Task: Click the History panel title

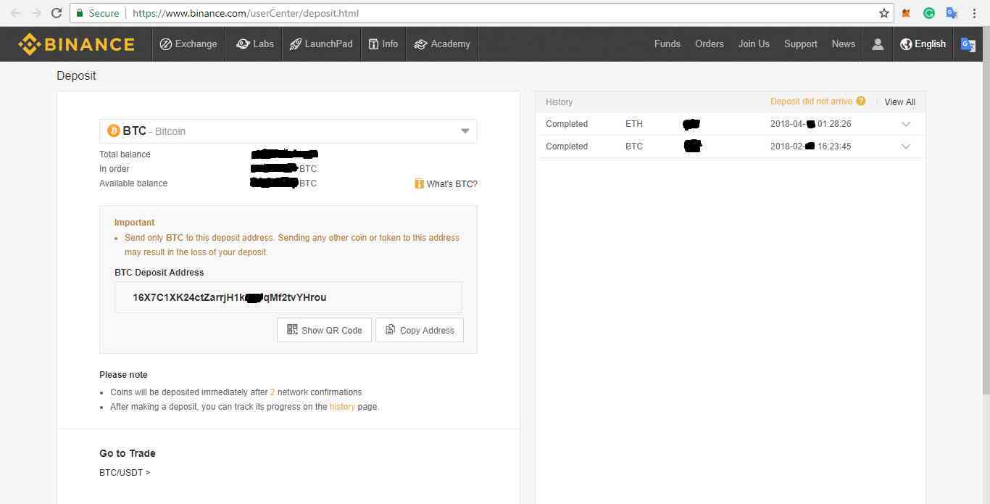Action: (559, 102)
